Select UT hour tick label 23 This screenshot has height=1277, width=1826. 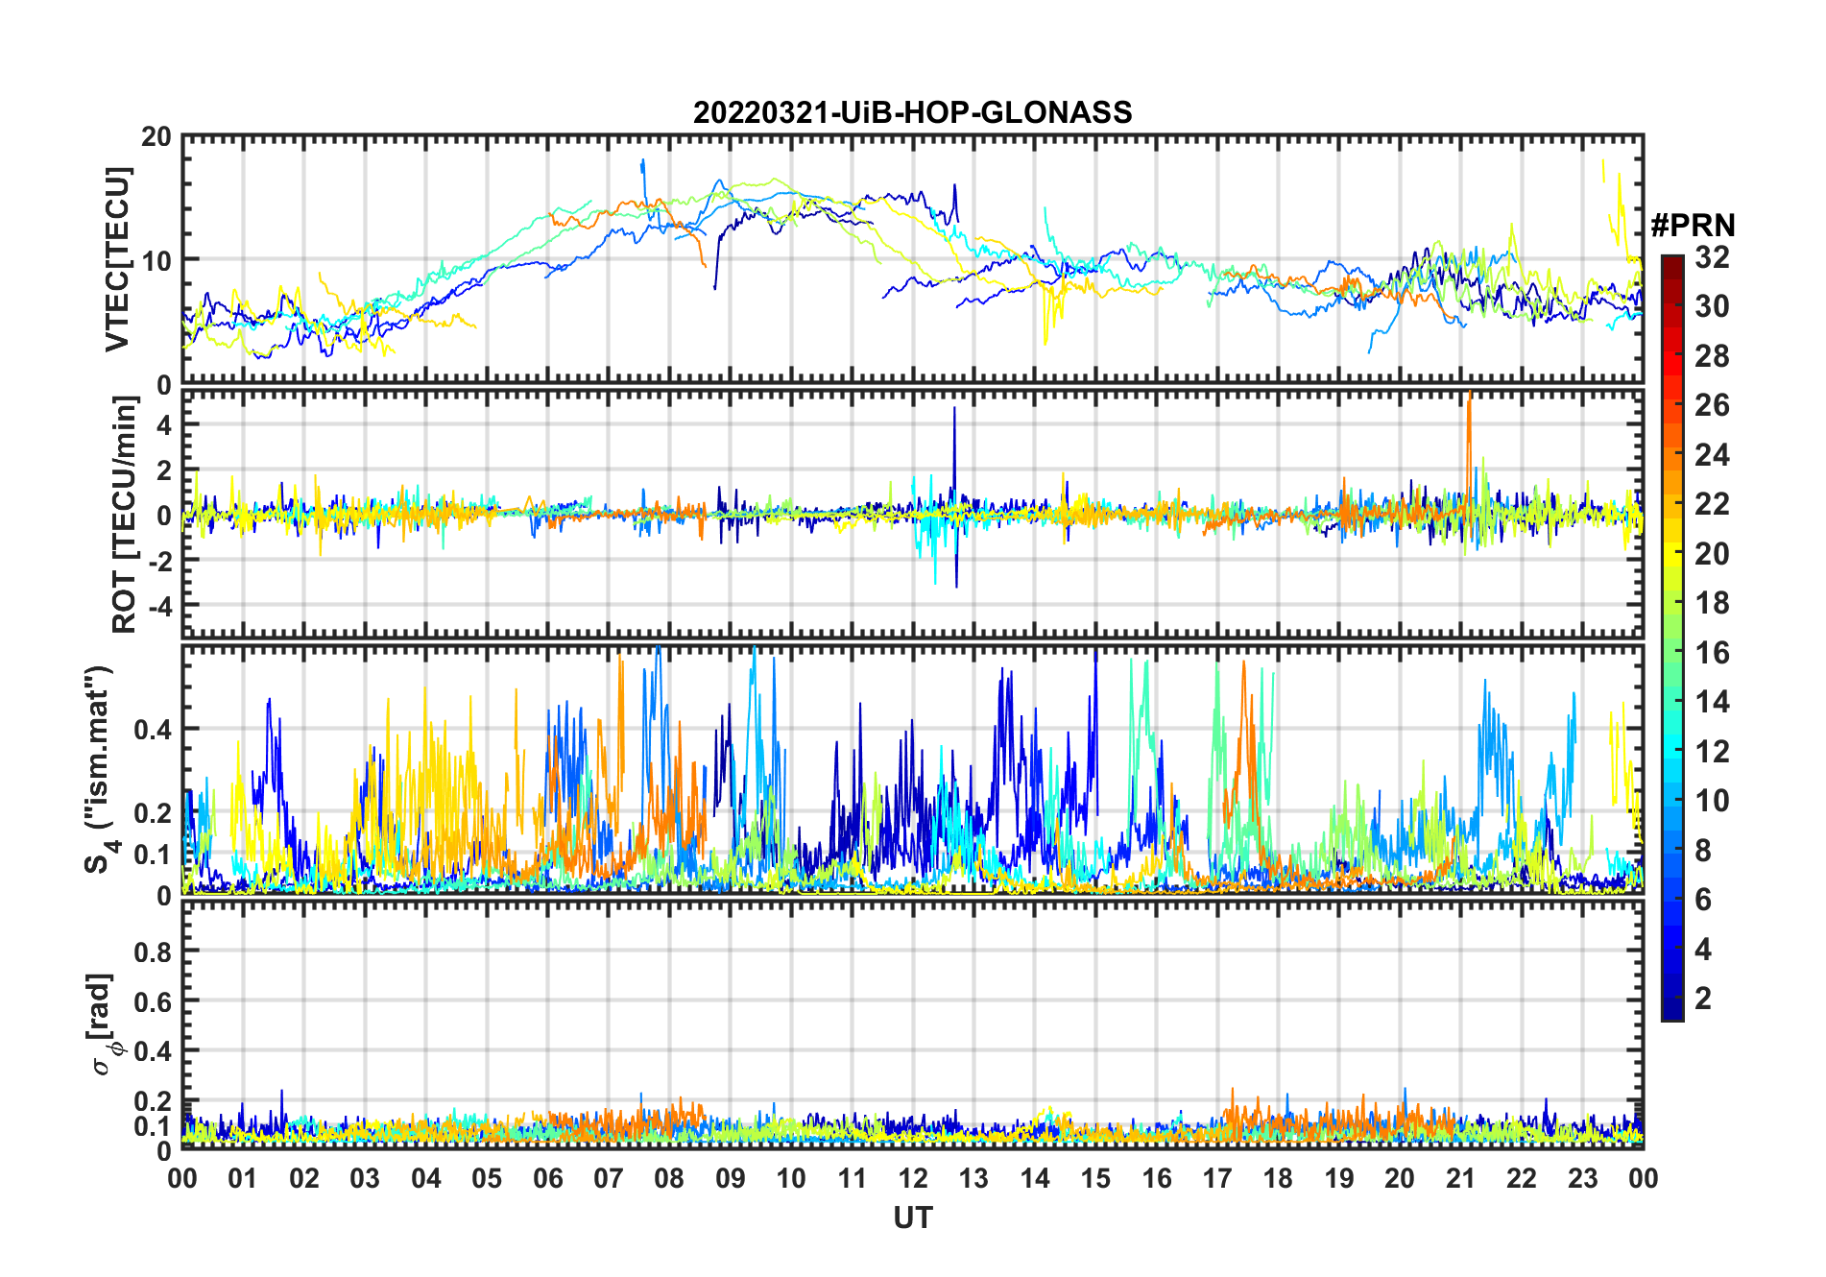coord(1582,1178)
